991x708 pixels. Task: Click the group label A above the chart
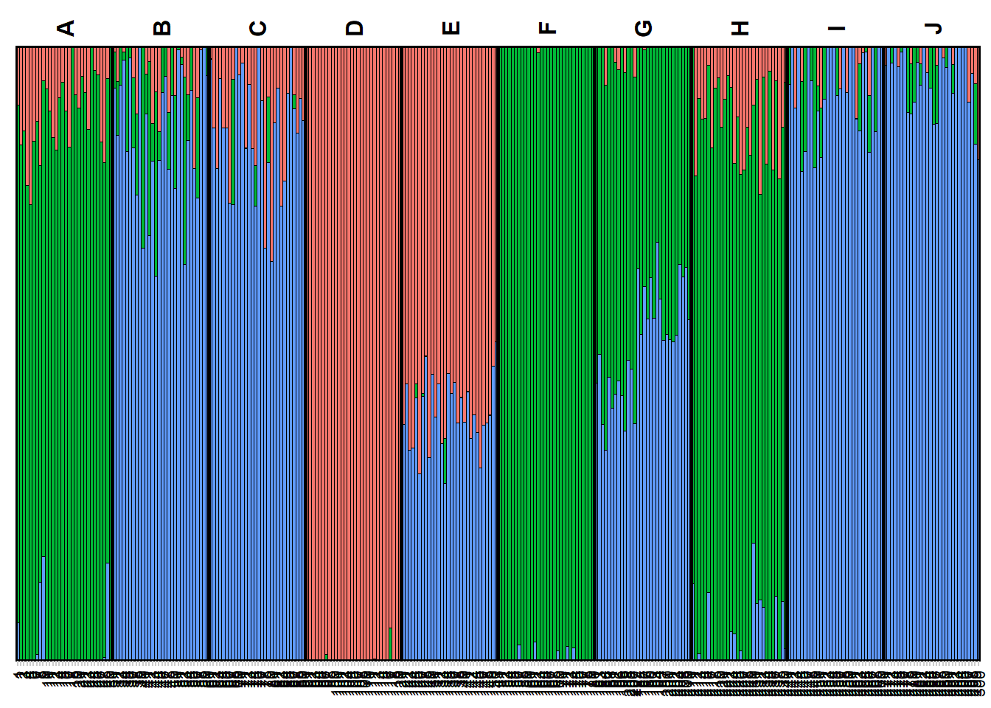[66, 28]
